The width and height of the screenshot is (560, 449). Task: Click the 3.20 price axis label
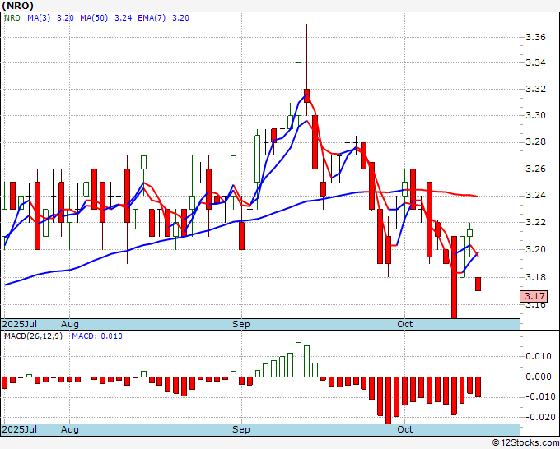[536, 249]
